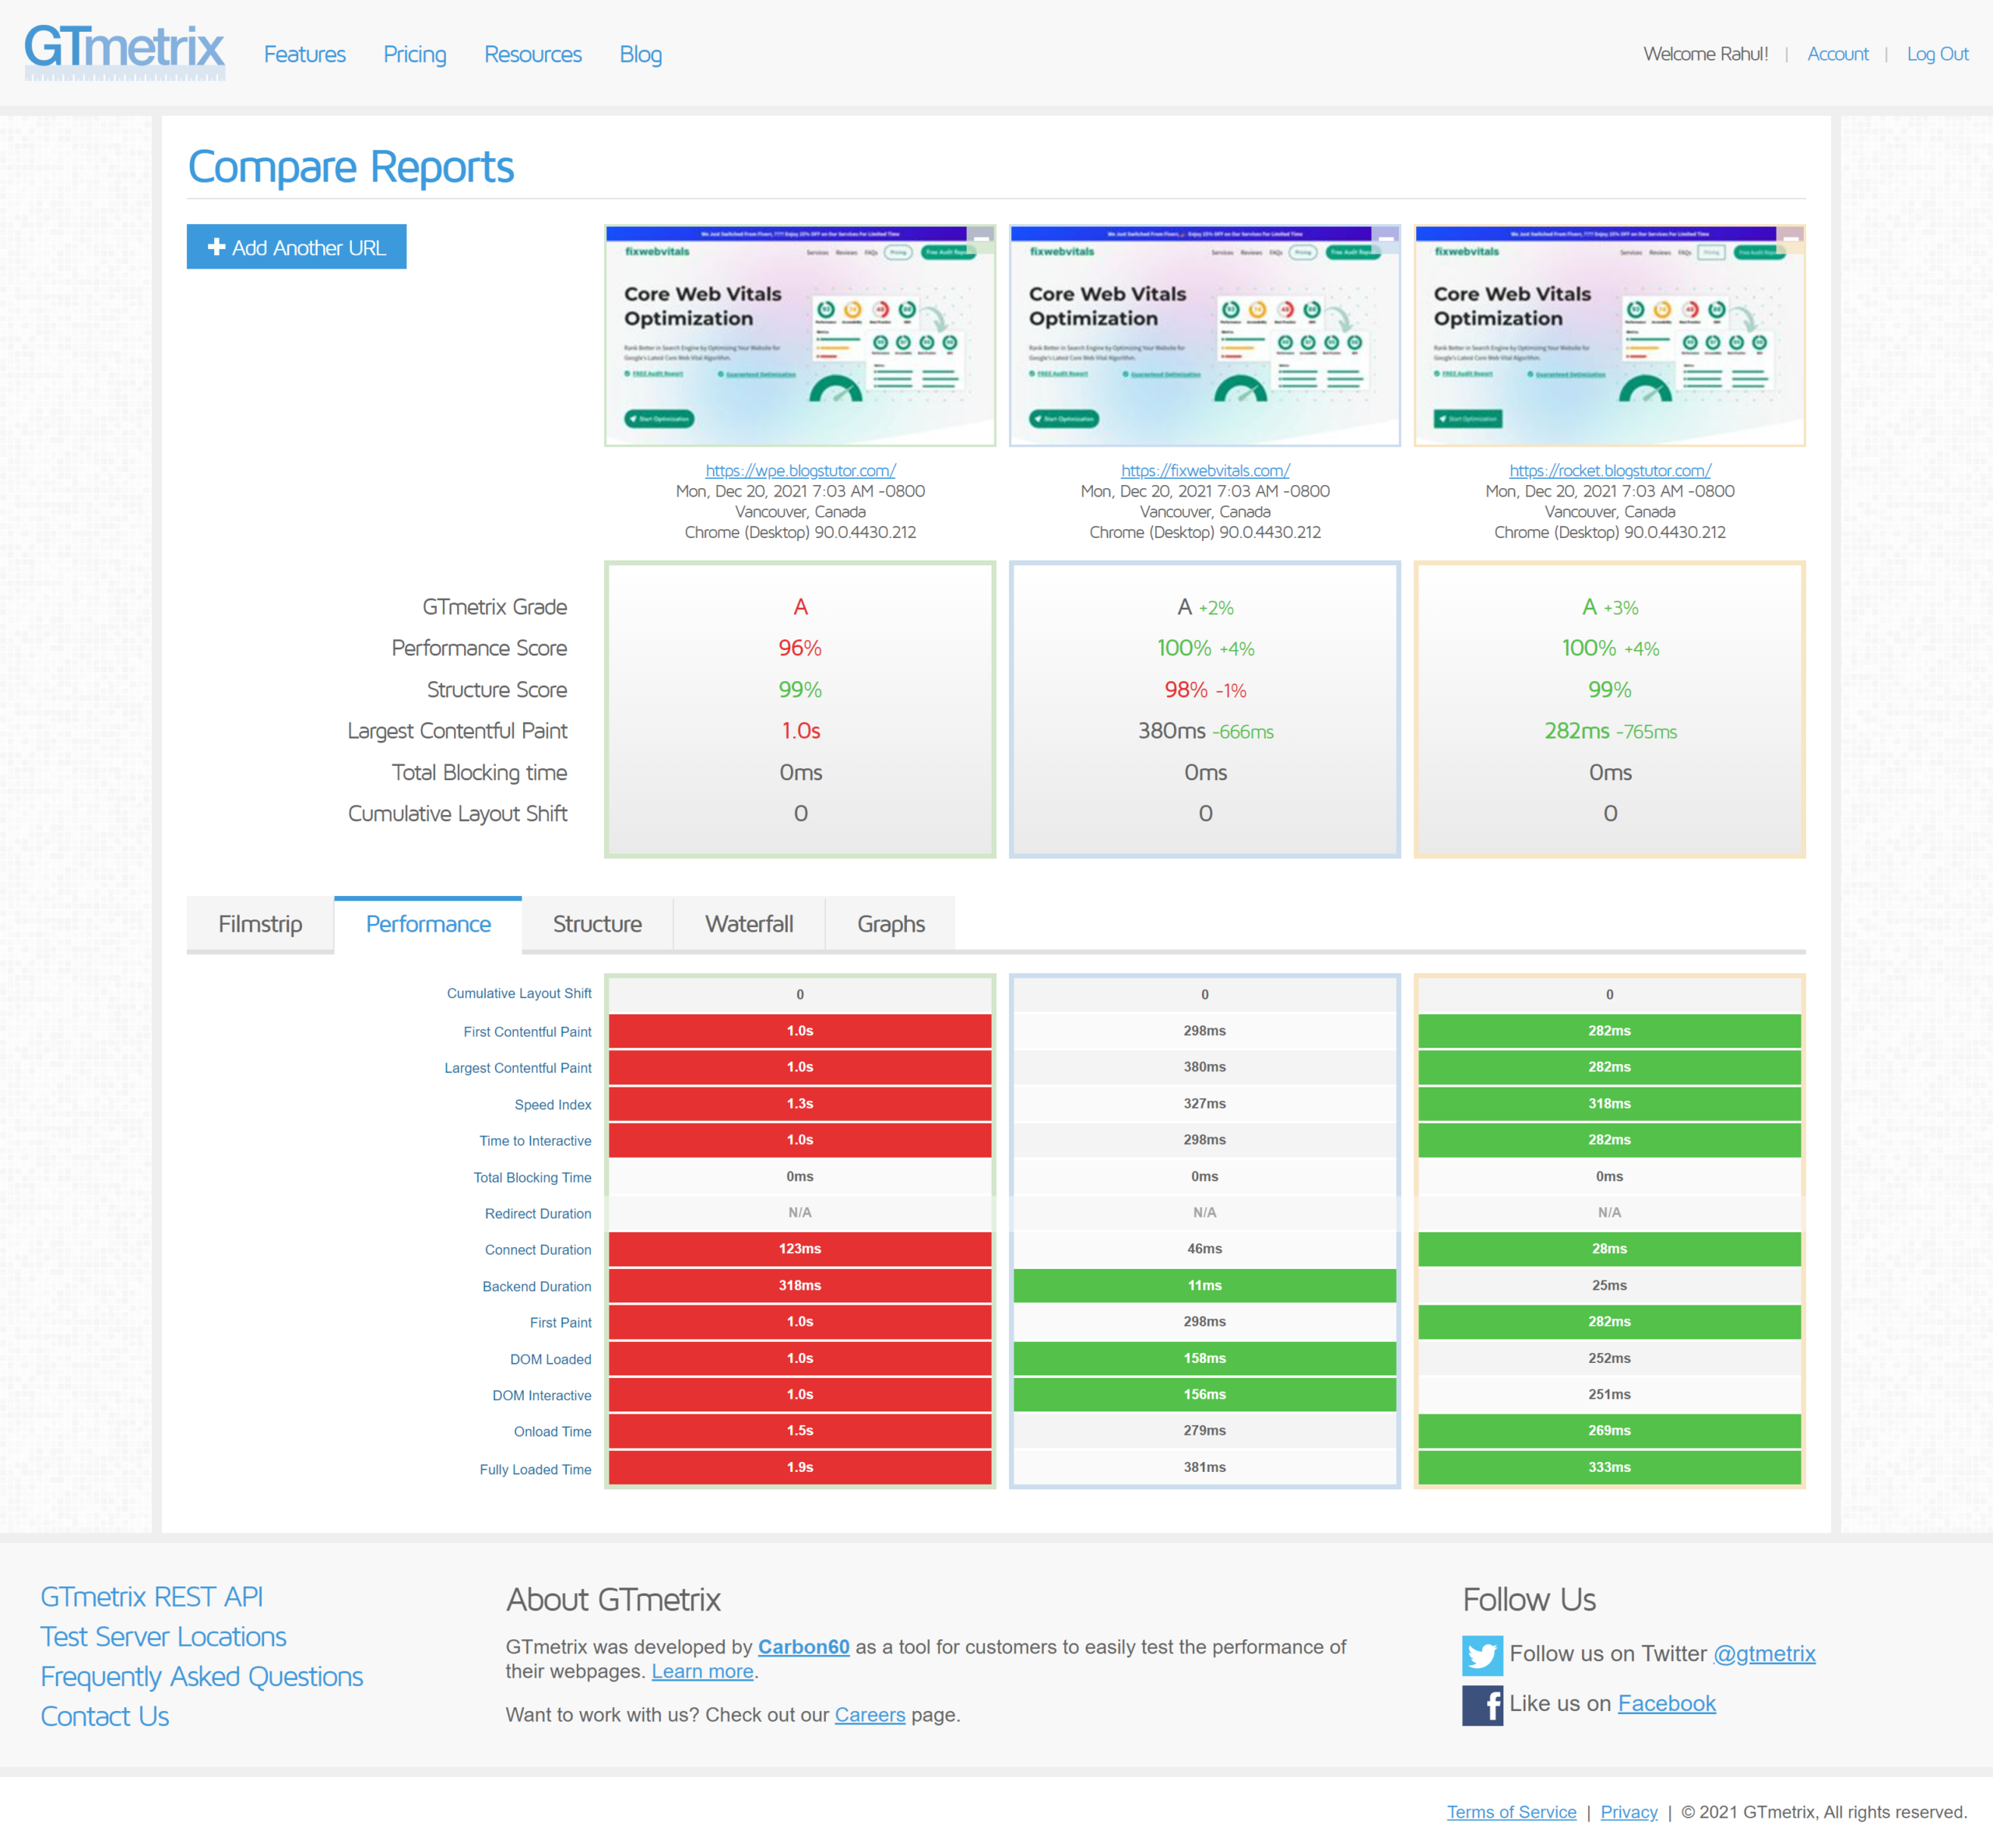Screen dimensions: 1993x1848
Task: Switch to the Structure tab
Action: point(597,924)
